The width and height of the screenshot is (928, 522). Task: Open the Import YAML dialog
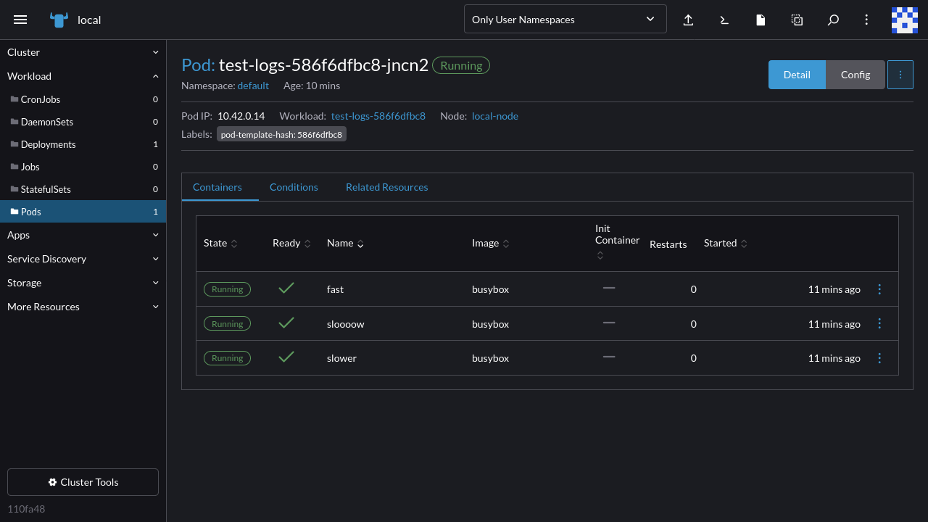click(x=688, y=20)
